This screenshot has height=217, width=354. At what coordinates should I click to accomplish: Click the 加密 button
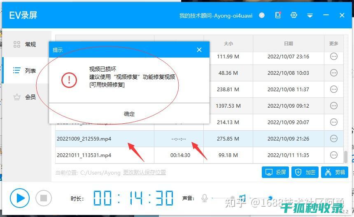(305, 172)
